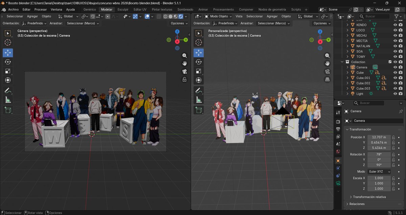
Task: Hide Cube.002 in viewport via eye icon
Action: [395, 83]
